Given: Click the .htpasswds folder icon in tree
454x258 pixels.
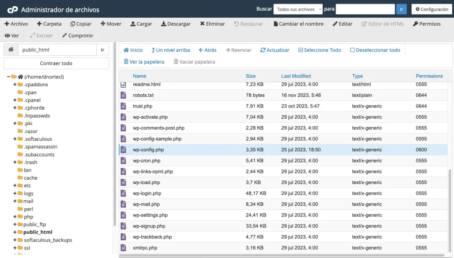Looking at the screenshot, I should (20, 116).
